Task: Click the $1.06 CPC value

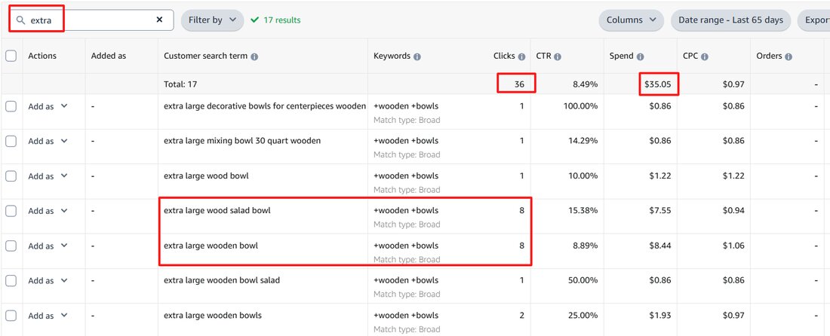Action: coord(733,245)
